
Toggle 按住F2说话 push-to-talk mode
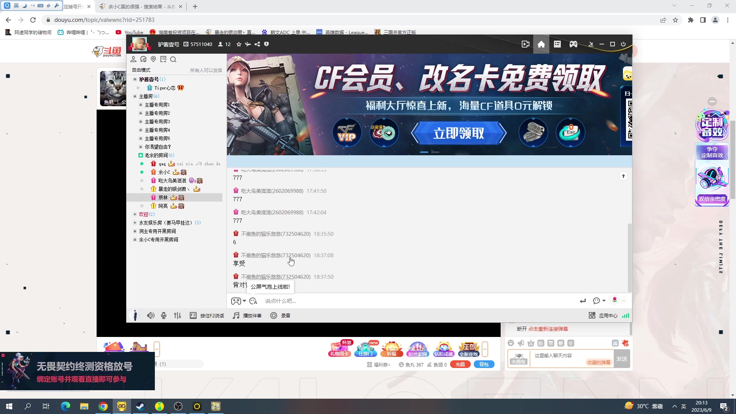[x=207, y=315]
